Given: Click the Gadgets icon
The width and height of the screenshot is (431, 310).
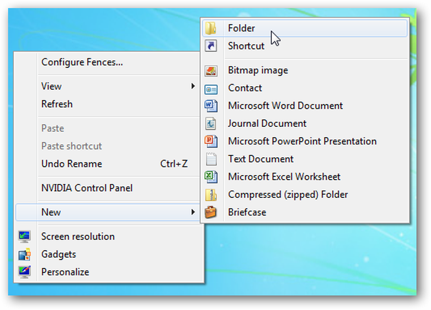Looking at the screenshot, I should tap(24, 254).
